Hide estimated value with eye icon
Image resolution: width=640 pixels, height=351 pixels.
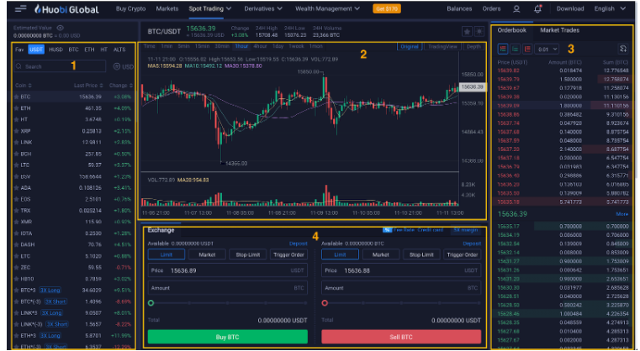pyautogui.click(x=61, y=28)
